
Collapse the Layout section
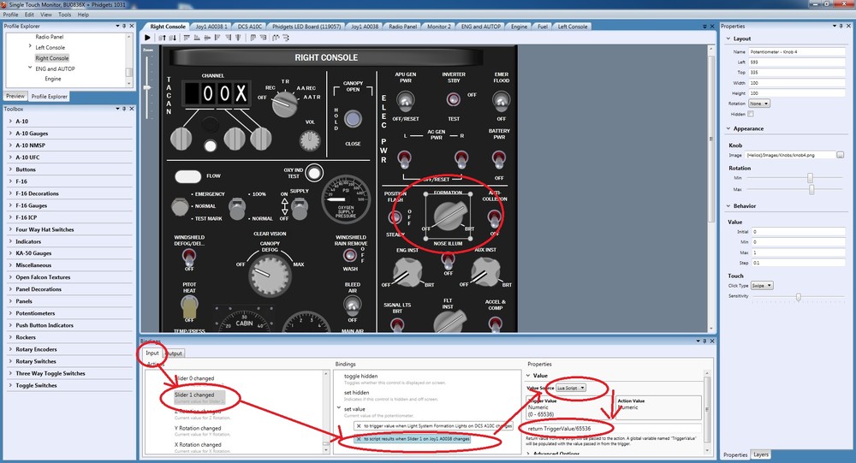(728, 39)
